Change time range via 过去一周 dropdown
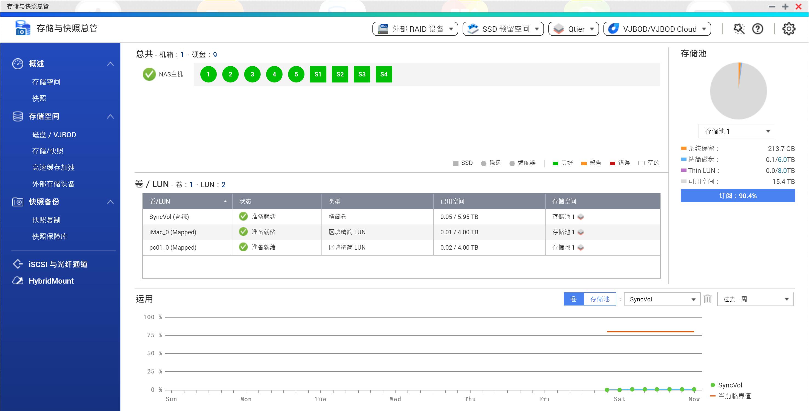This screenshot has height=411, width=809. point(755,299)
